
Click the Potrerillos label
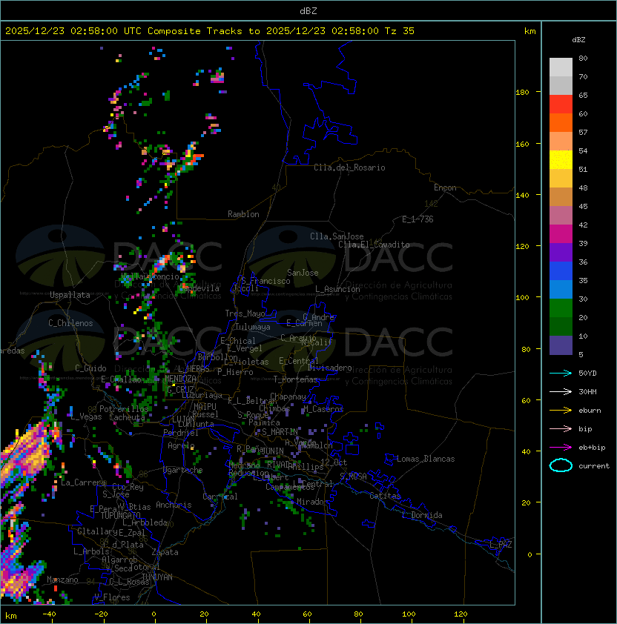(x=124, y=408)
